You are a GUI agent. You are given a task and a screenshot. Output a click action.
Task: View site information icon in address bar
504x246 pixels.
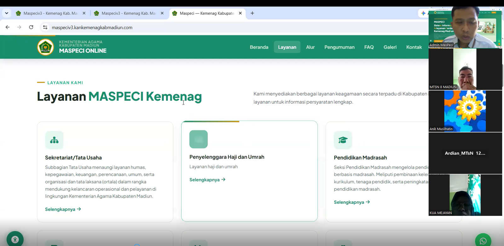pyautogui.click(x=45, y=27)
